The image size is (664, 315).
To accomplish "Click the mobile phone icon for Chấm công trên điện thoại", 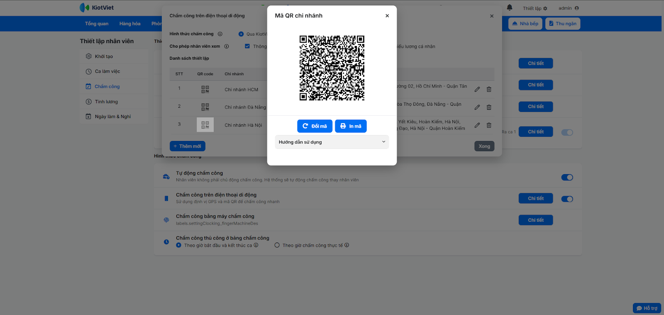I will click(x=166, y=199).
